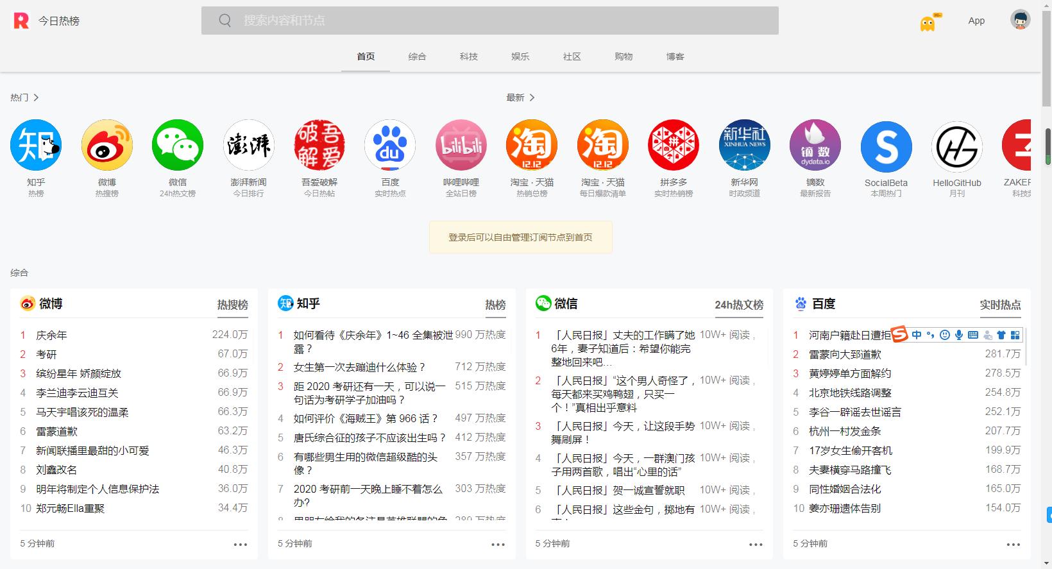Image resolution: width=1052 pixels, height=569 pixels.
Task: Open the 澎湃新闻 今日排行 icon
Action: [x=249, y=145]
